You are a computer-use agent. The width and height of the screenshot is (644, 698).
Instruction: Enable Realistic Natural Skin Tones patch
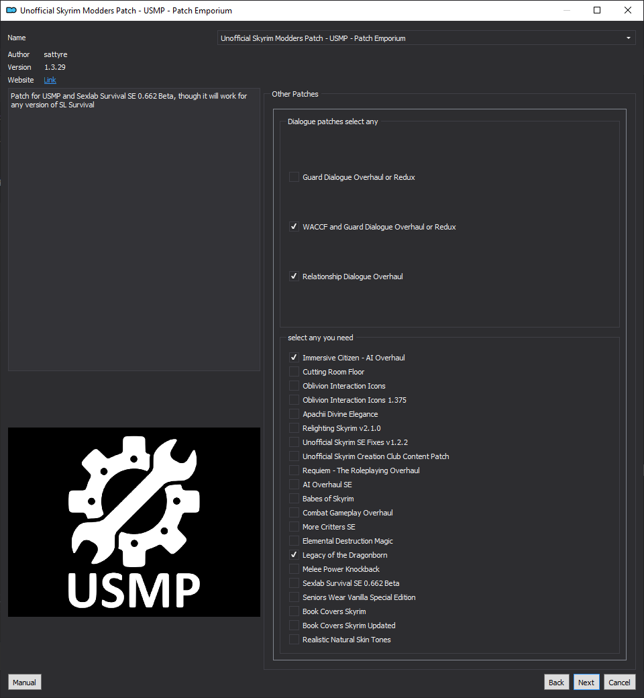pyautogui.click(x=294, y=640)
